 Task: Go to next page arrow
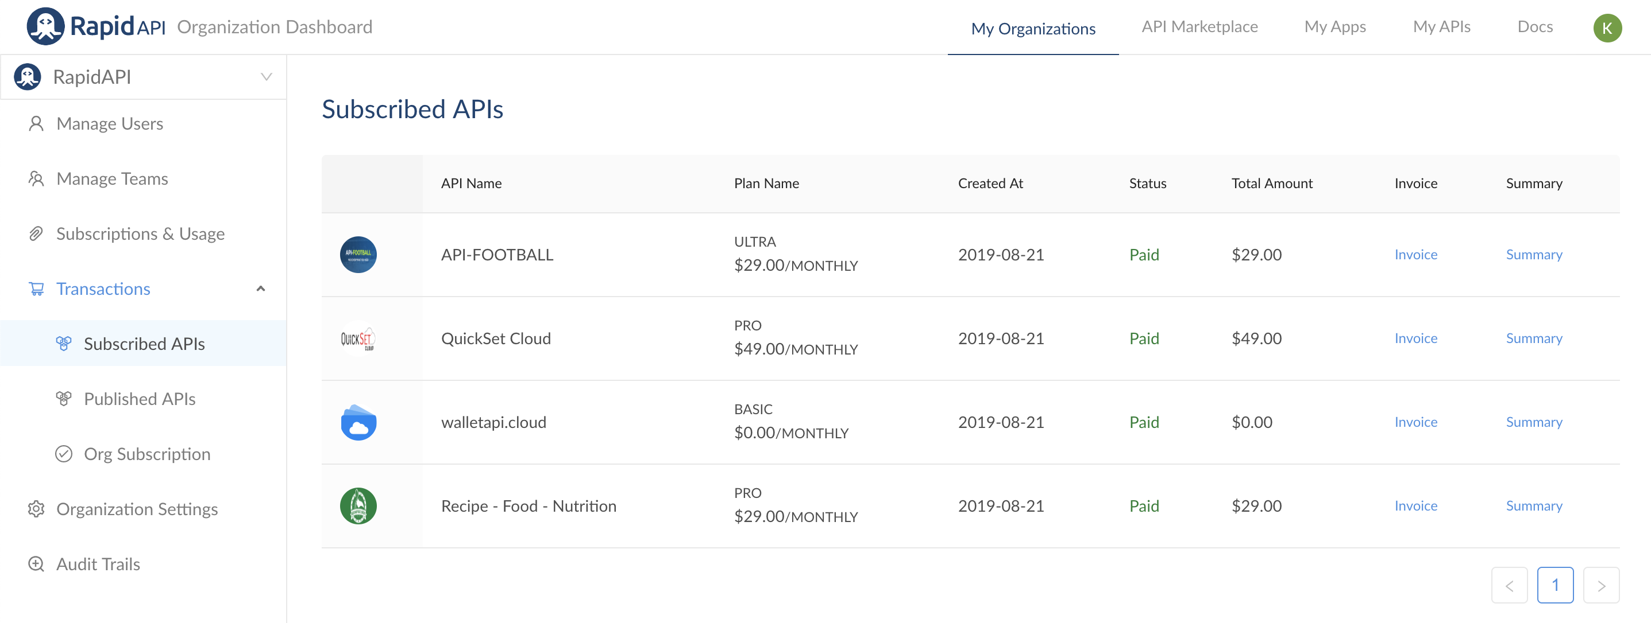tap(1600, 585)
